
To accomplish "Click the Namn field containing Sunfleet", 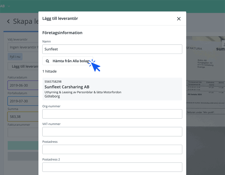I will click(x=112, y=49).
